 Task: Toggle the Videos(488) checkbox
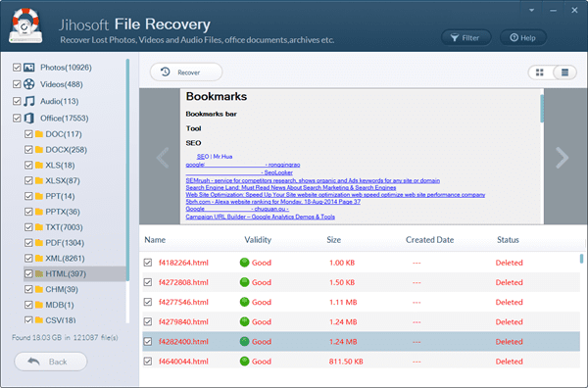(17, 84)
